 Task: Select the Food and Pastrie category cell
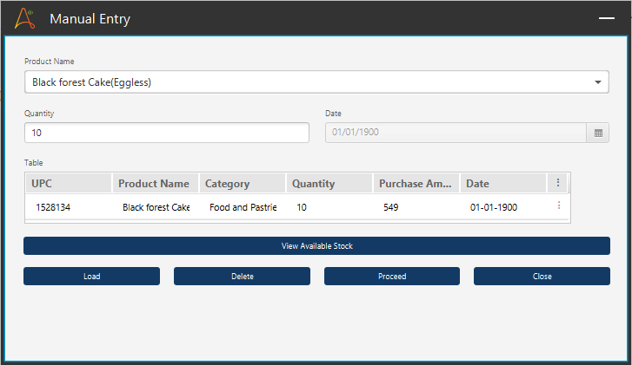243,207
